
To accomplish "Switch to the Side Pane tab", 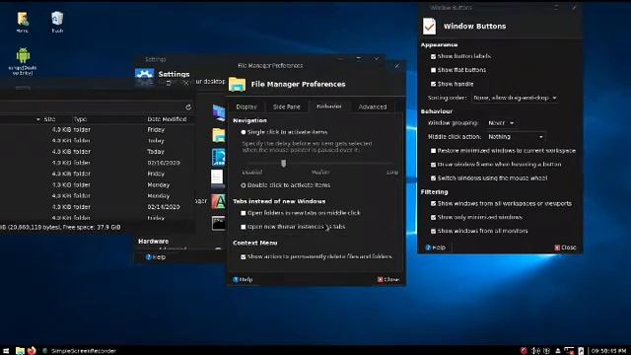I will click(x=287, y=107).
